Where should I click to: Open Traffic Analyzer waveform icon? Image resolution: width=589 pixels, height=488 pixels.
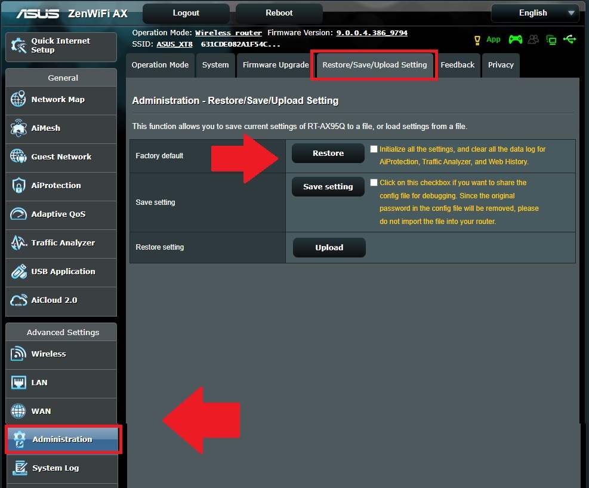18,243
